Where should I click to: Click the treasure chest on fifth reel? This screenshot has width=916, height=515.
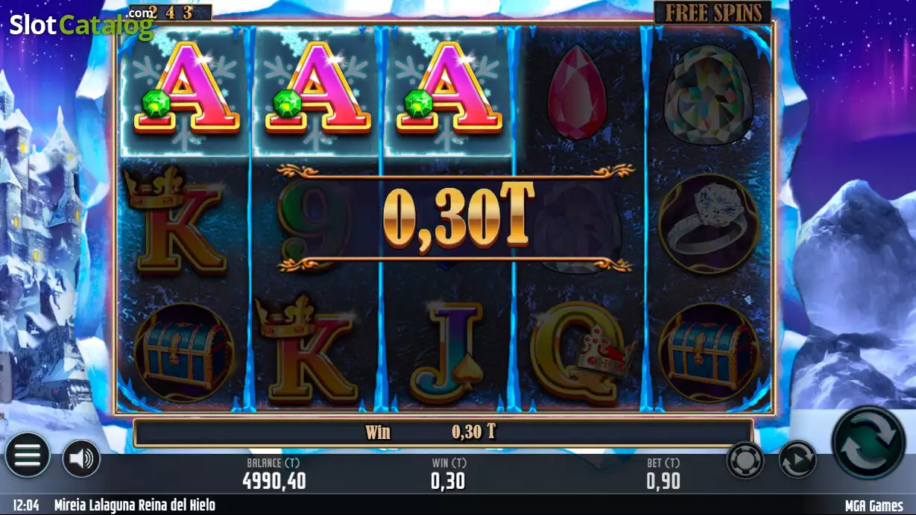(x=709, y=353)
